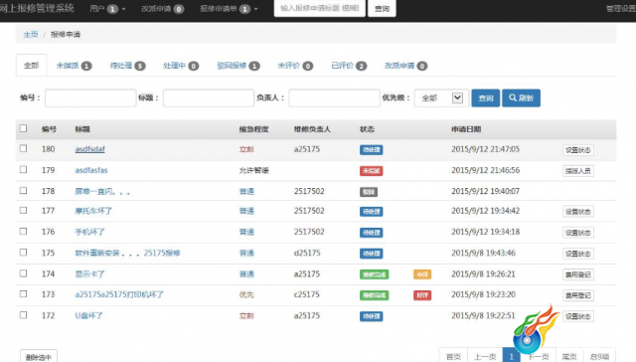Click the colorful disc watermark logo
The height and width of the screenshot is (362, 636).
tap(535, 329)
